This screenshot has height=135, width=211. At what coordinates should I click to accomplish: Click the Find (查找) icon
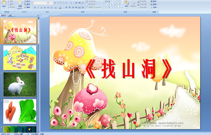click(x=154, y=1)
